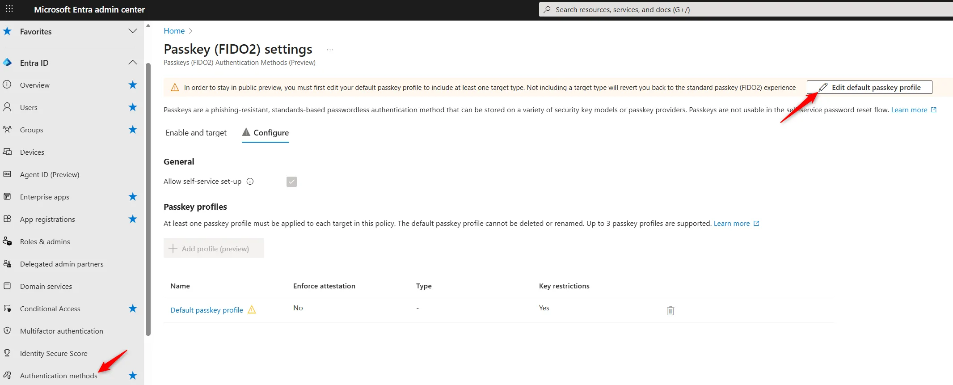Click the Multifactor authentication shield icon
The image size is (953, 385).
click(x=8, y=331)
